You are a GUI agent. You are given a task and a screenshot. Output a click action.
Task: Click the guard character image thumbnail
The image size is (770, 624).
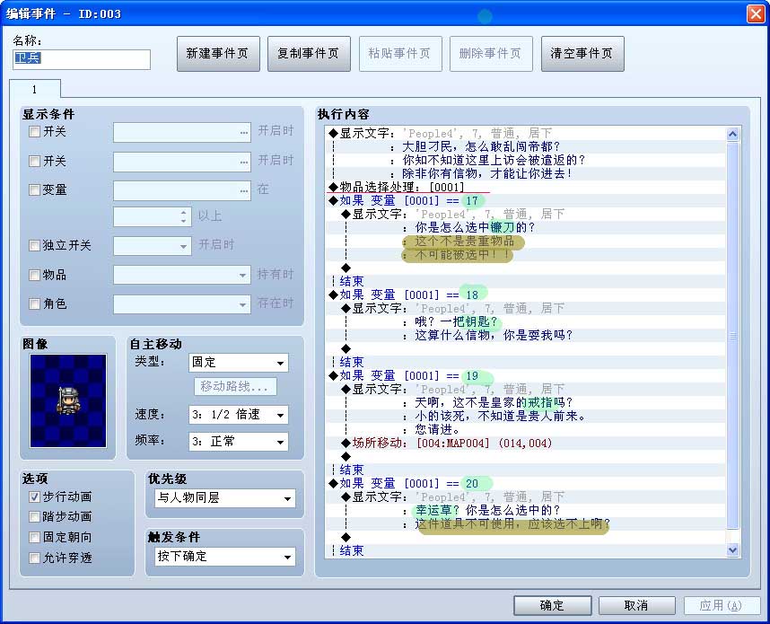(x=68, y=401)
